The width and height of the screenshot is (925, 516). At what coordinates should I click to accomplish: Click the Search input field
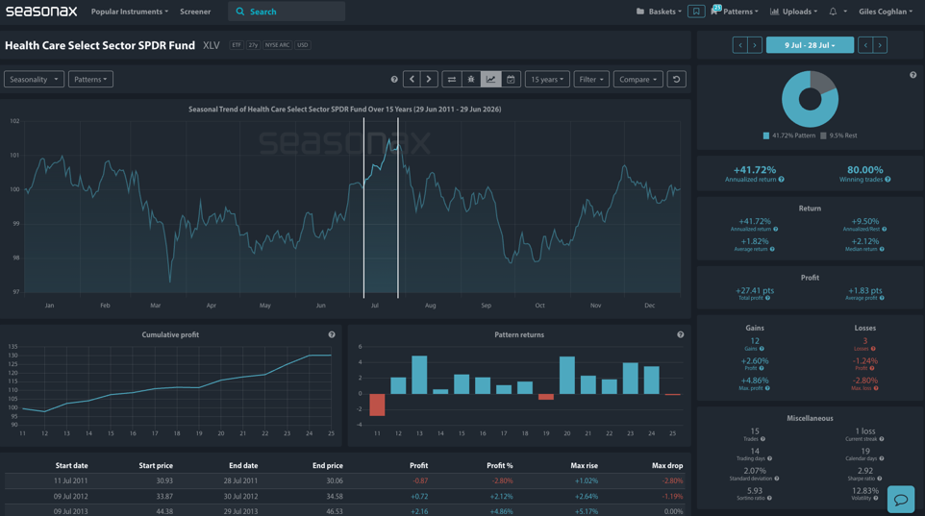(287, 12)
